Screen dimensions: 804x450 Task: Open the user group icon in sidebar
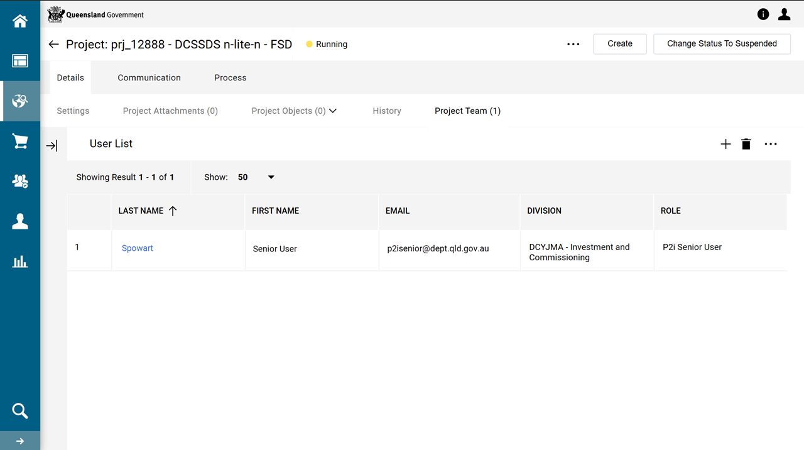click(20, 182)
